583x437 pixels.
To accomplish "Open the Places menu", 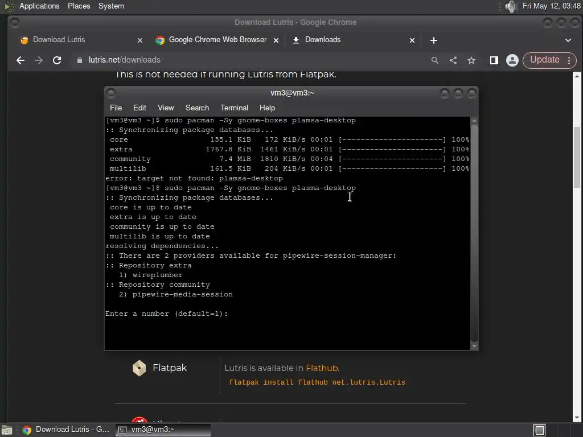I will point(79,6).
